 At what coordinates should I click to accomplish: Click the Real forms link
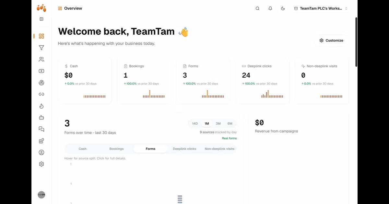(x=229, y=138)
